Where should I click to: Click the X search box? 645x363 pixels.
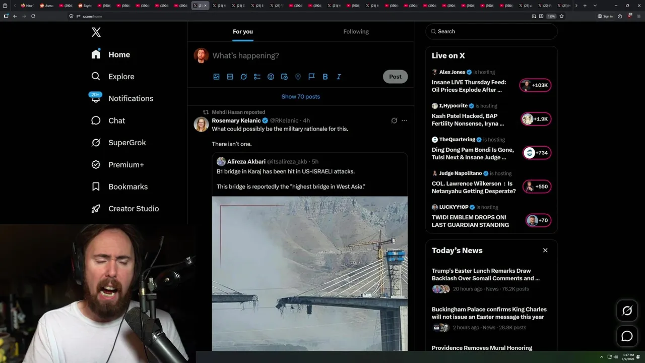pos(491,31)
